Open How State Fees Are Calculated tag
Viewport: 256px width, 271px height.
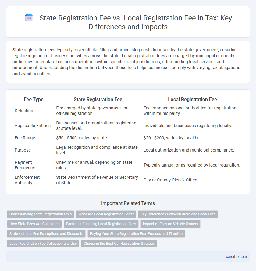(x=34, y=224)
